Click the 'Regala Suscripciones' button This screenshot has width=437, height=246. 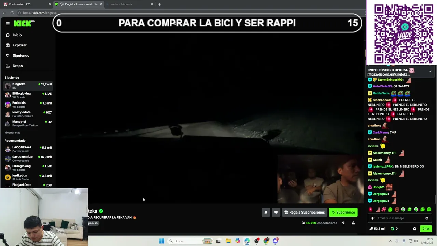pyautogui.click(x=305, y=212)
